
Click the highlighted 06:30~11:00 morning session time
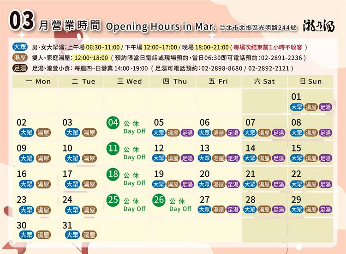pos(103,48)
